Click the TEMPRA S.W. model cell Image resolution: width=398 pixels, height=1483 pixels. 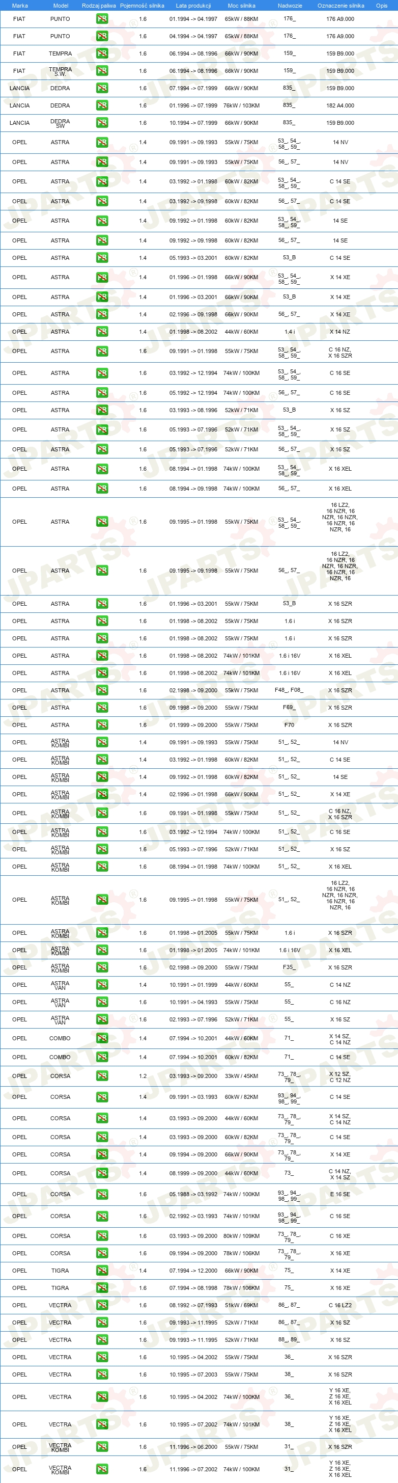(61, 71)
